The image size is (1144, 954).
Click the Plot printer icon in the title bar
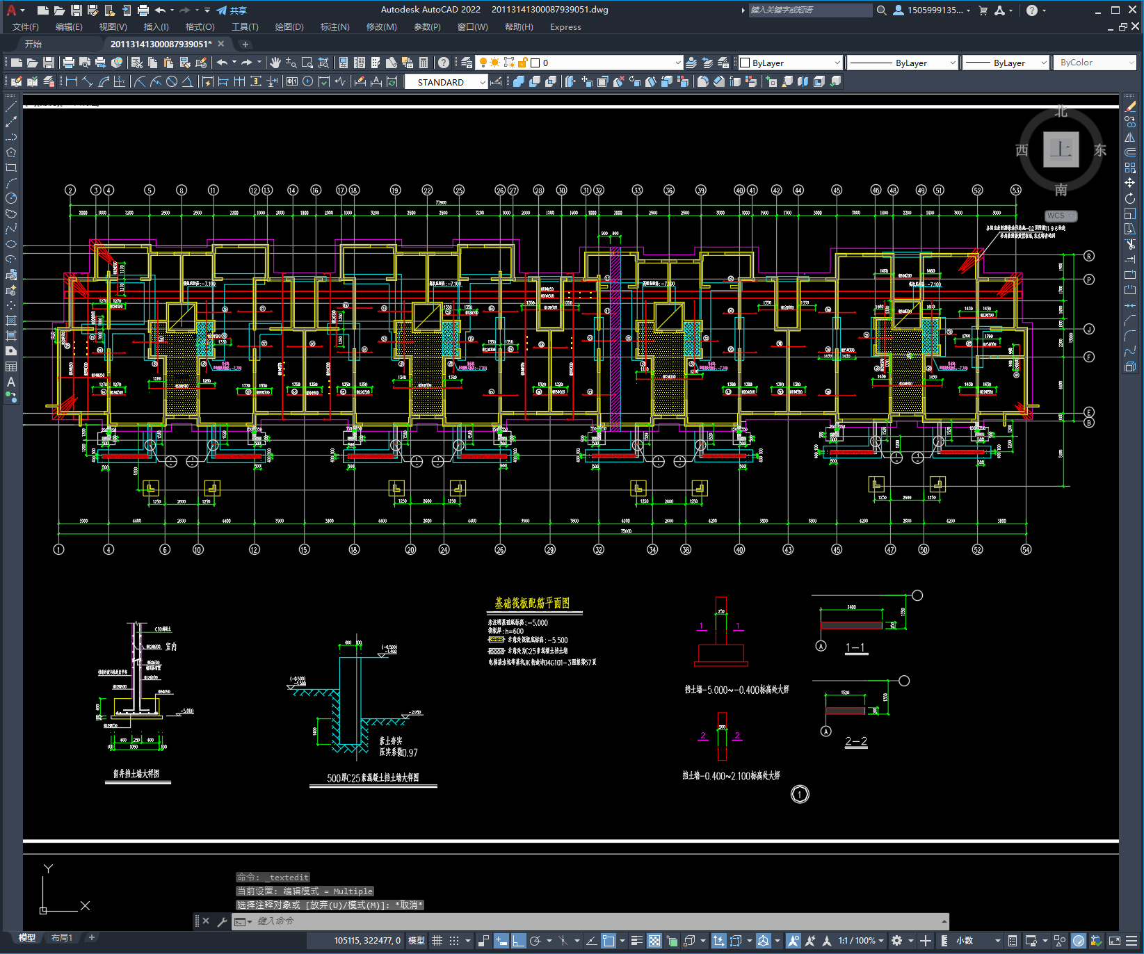[143, 10]
